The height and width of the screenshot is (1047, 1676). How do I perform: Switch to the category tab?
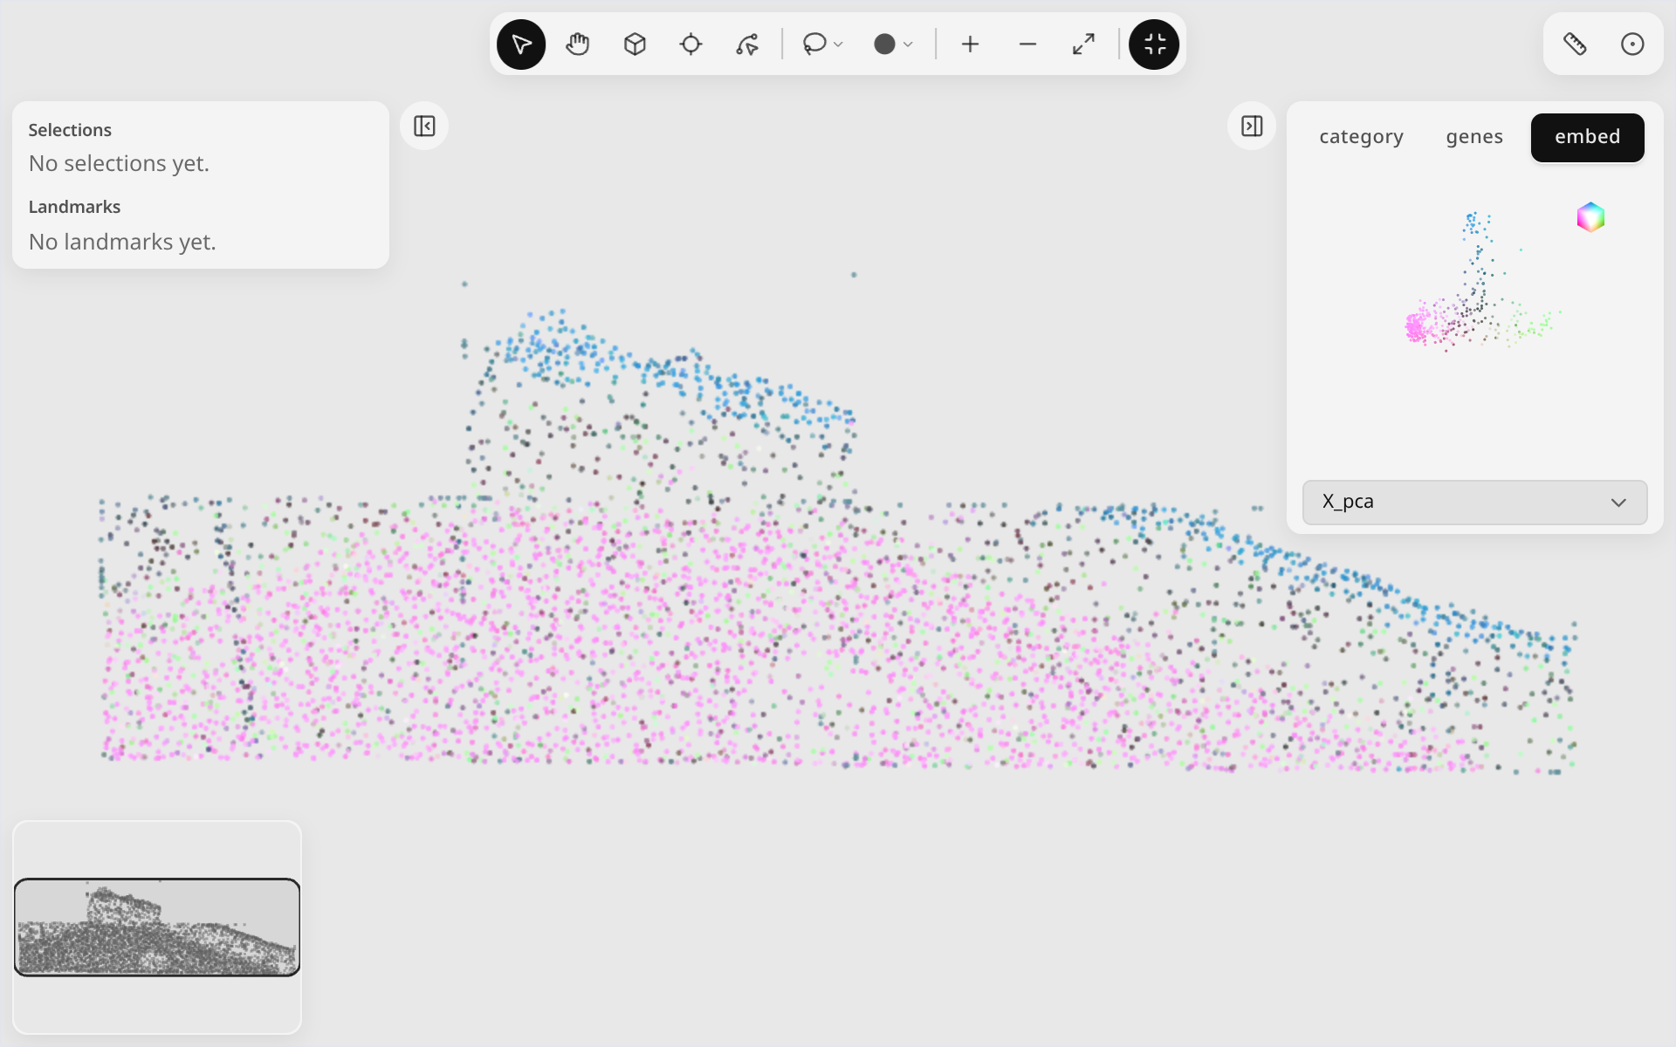click(1361, 137)
